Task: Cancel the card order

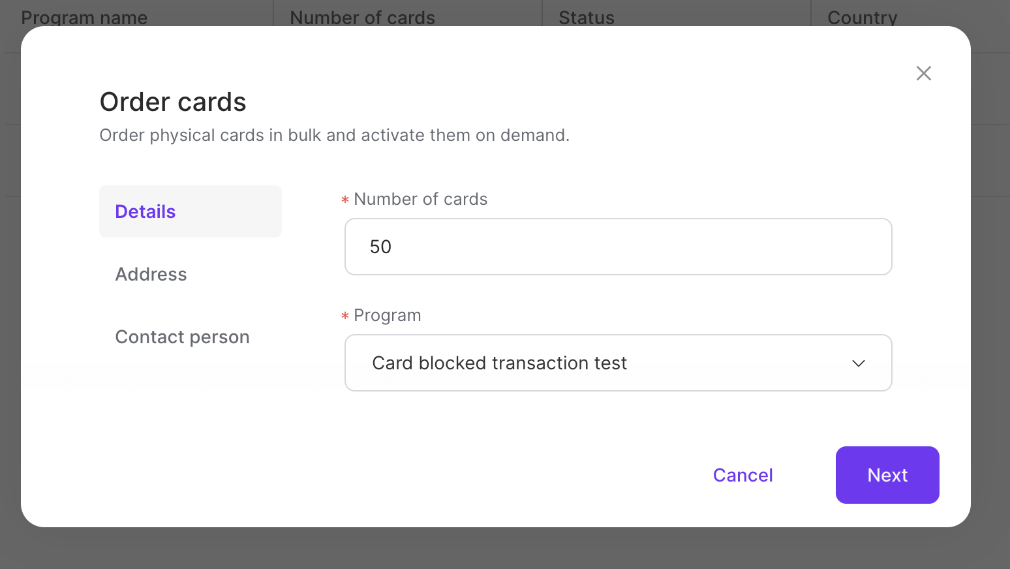Action: (742, 475)
